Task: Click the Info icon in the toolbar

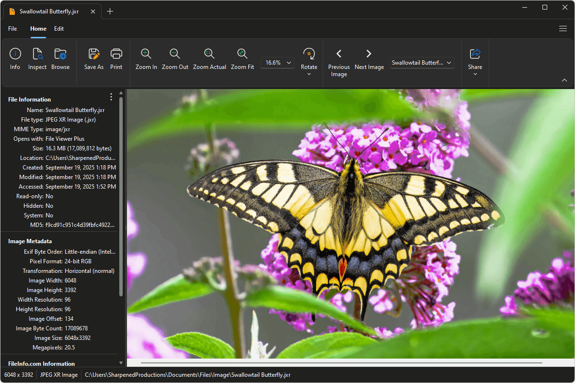Action: 15,54
